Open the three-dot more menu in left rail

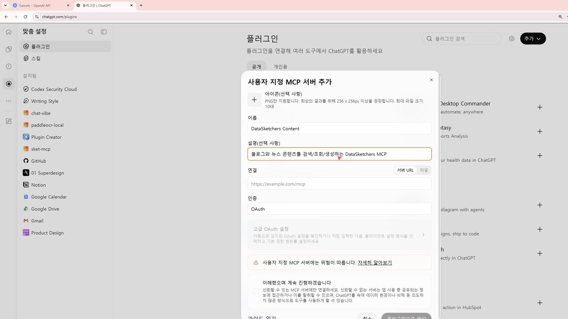(x=9, y=101)
